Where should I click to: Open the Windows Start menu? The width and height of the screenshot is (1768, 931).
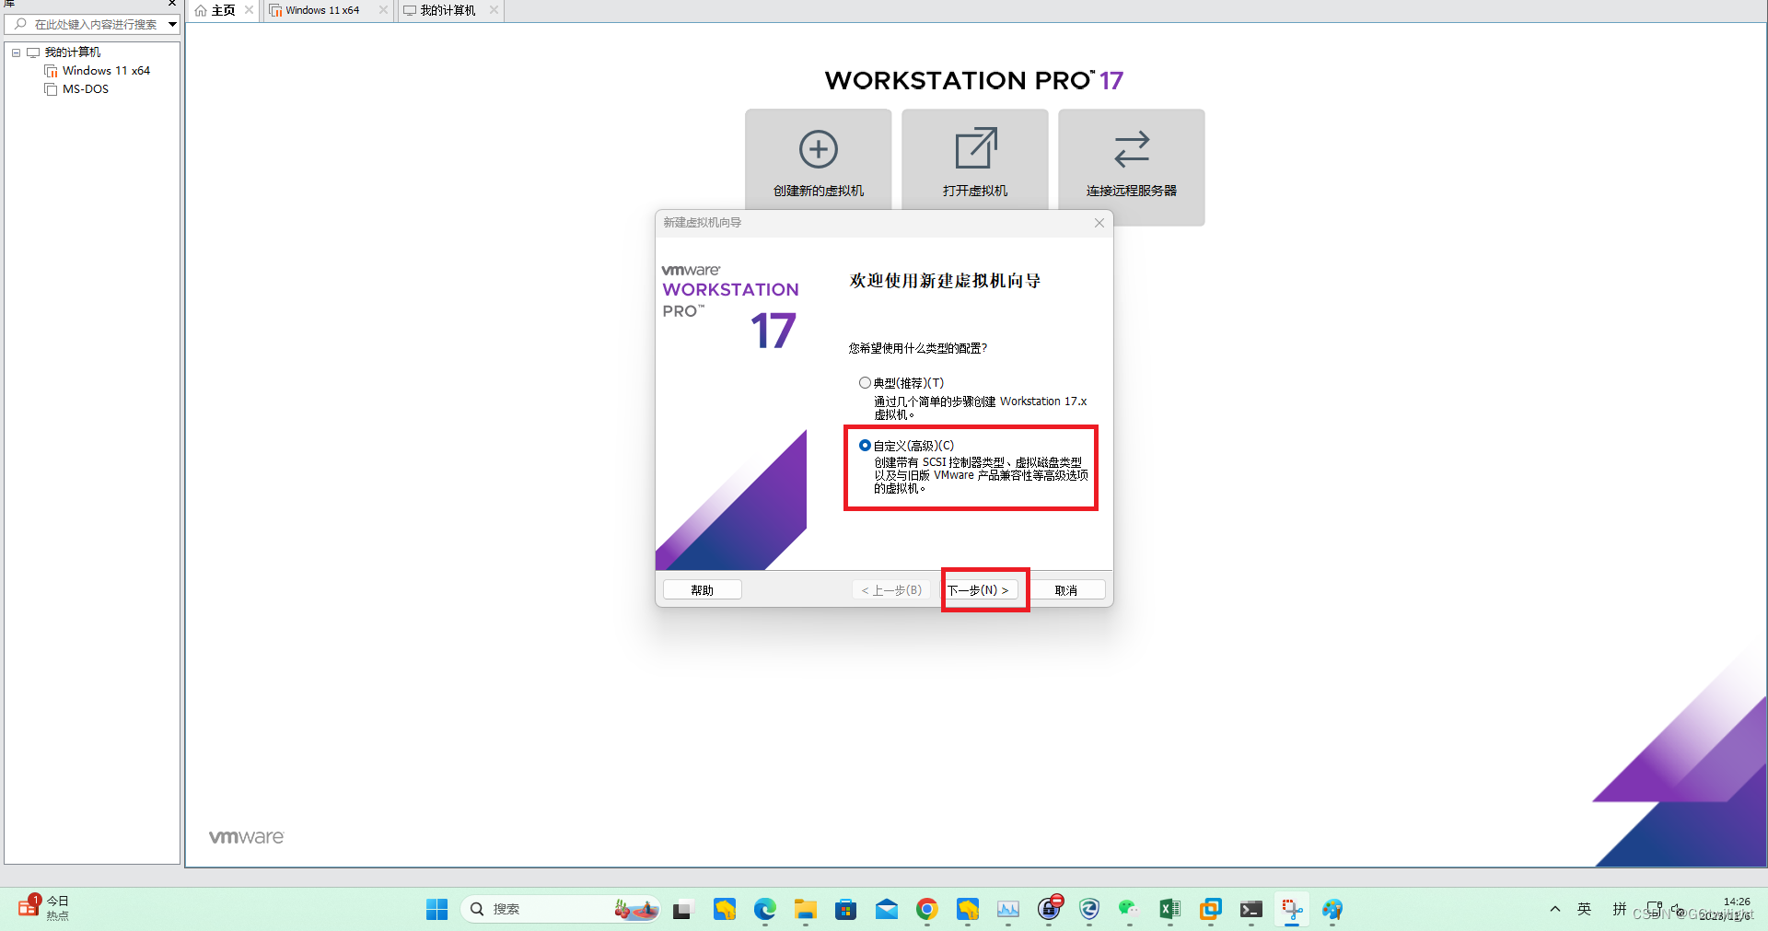pos(436,910)
